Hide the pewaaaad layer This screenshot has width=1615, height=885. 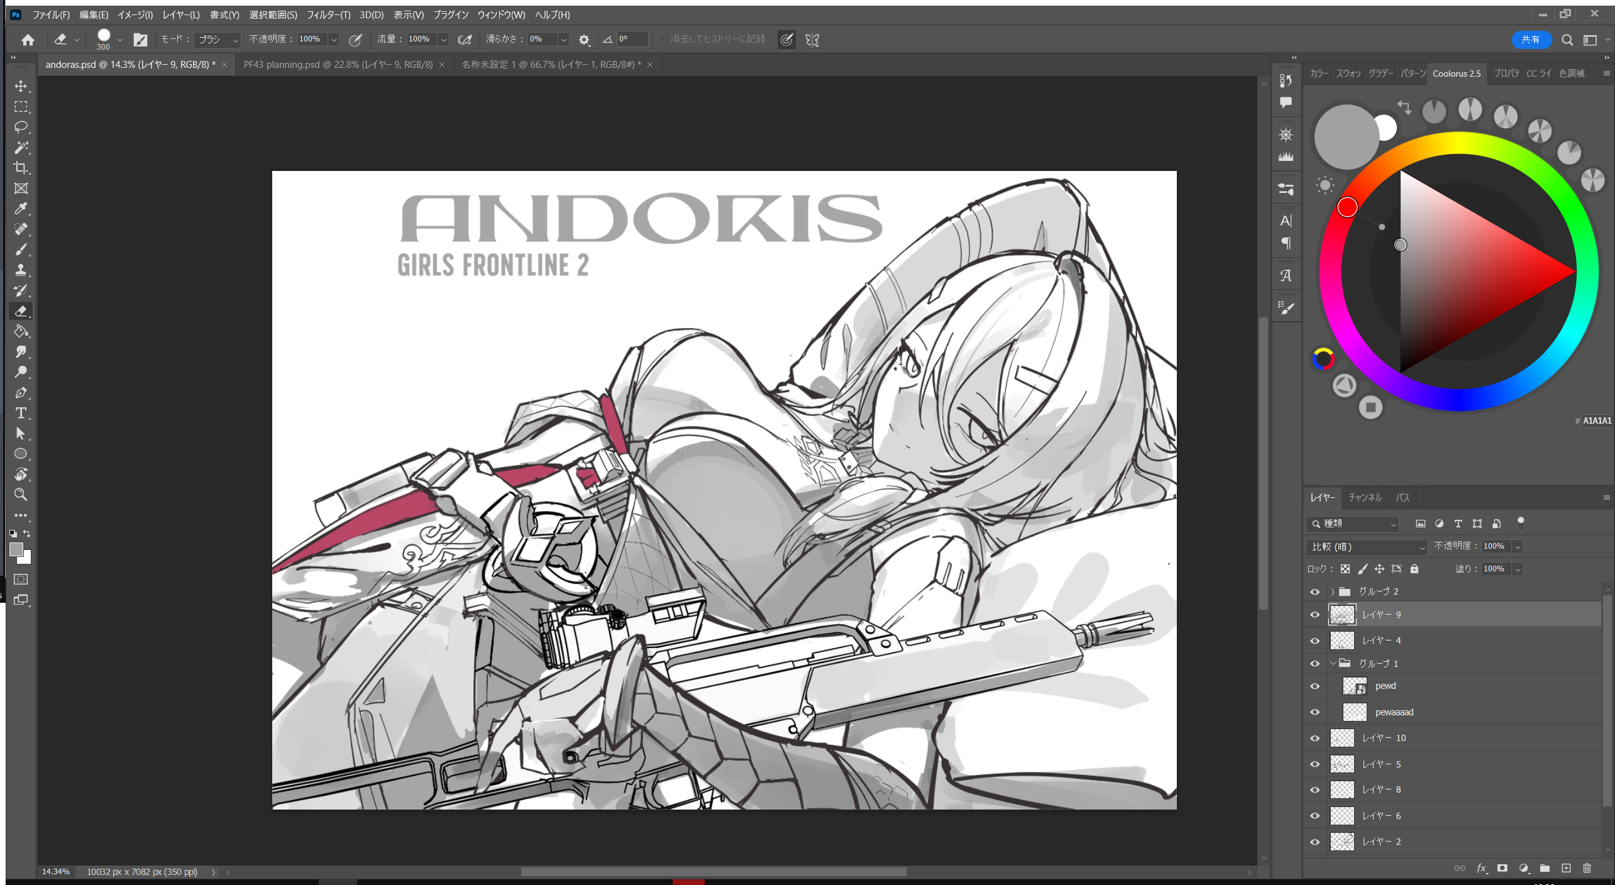pyautogui.click(x=1315, y=712)
